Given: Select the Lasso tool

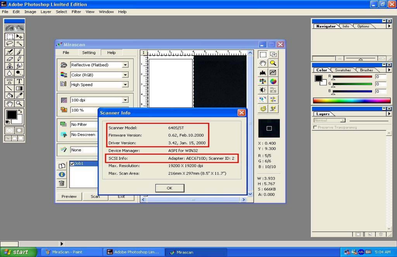Looking at the screenshot, I should tap(10, 44).
